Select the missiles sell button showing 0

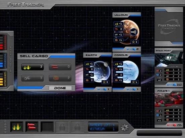tap(60, 67)
